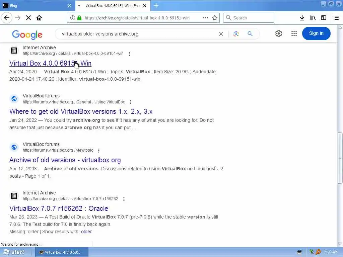Bookmark this page with the star icon
The image size is (343, 257).
[x=215, y=18]
